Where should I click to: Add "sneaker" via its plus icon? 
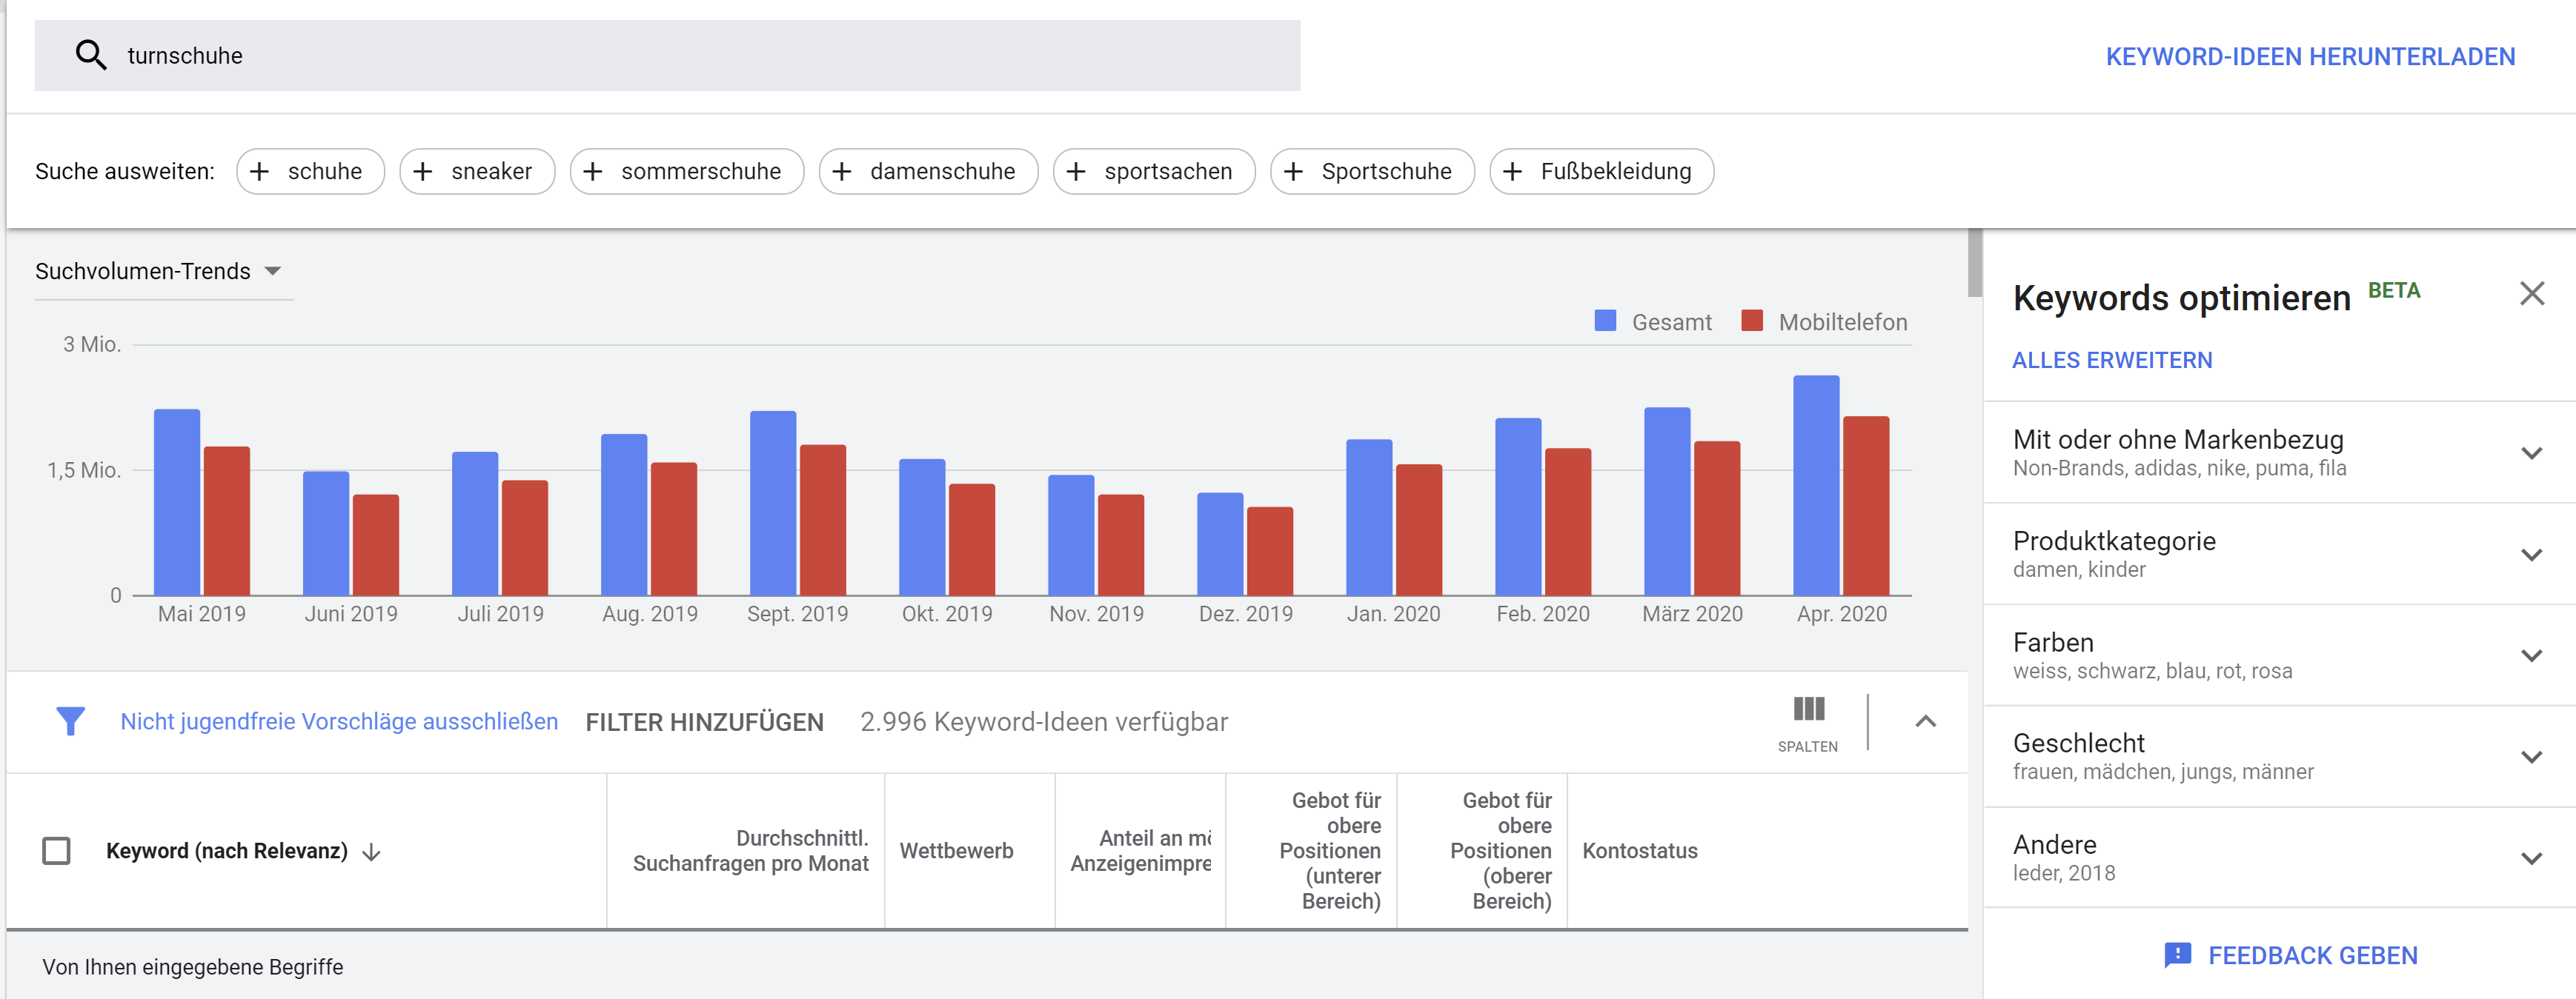425,171
